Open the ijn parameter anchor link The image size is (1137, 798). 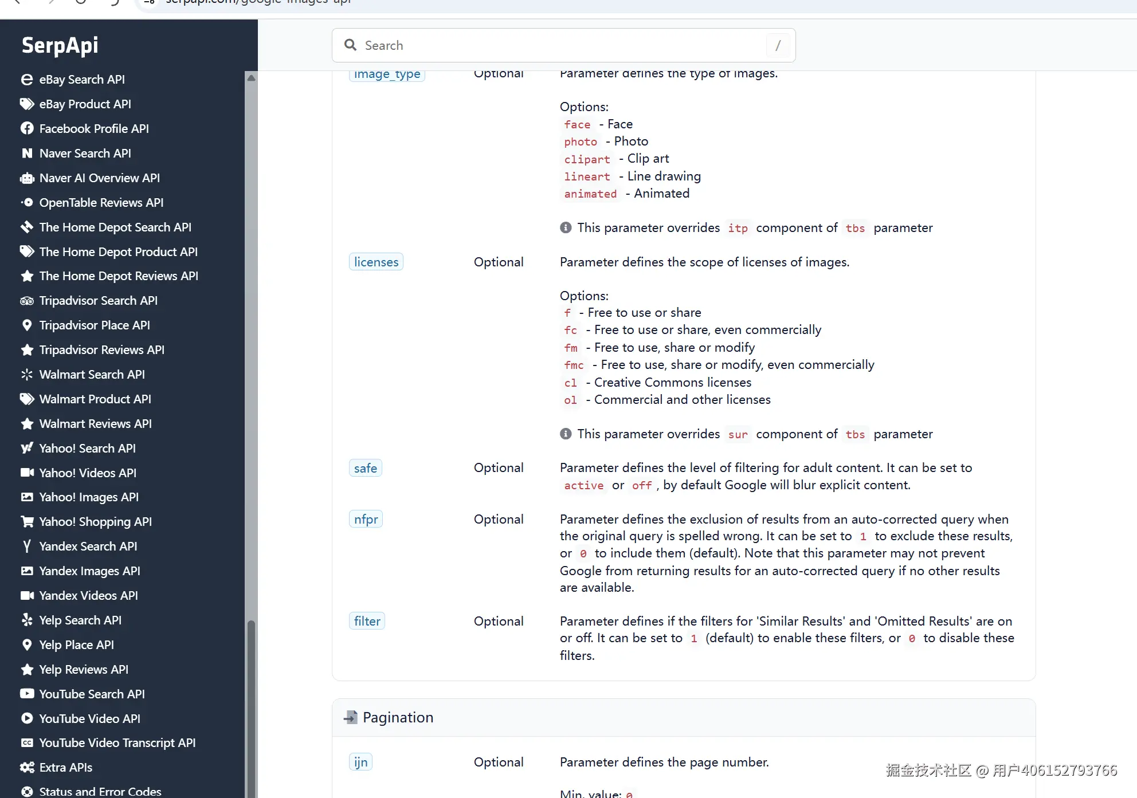click(360, 762)
